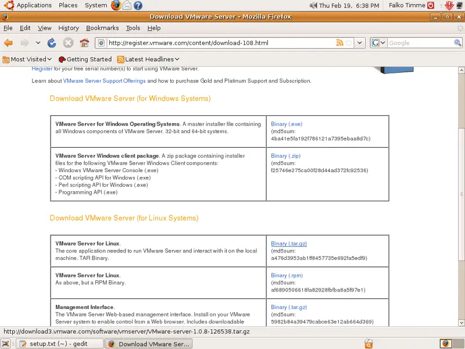Image resolution: width=465 pixels, height=349 pixels.
Task: Open the History menu
Action: pos(69,28)
